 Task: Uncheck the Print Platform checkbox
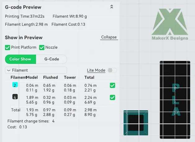pyautogui.click(x=7, y=47)
